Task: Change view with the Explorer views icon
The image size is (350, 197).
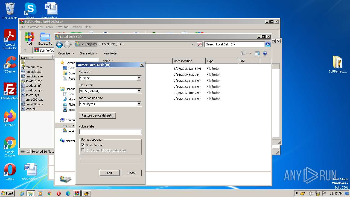Action: pos(243,53)
